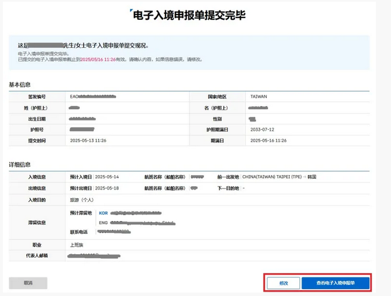Click the 入境目的 row label
Viewport: 391px width, 296px height.
pos(37,200)
